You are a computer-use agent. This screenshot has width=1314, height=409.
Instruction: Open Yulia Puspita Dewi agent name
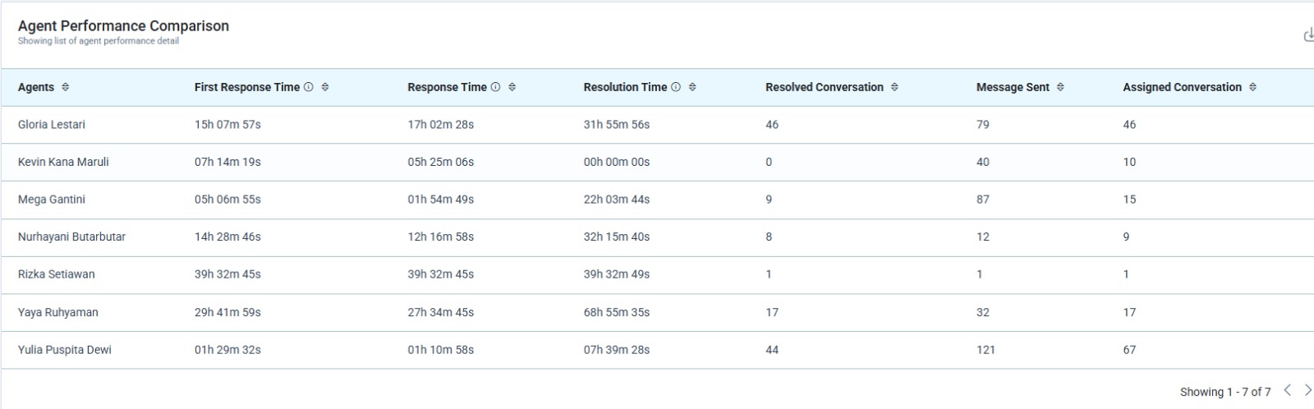tap(65, 350)
